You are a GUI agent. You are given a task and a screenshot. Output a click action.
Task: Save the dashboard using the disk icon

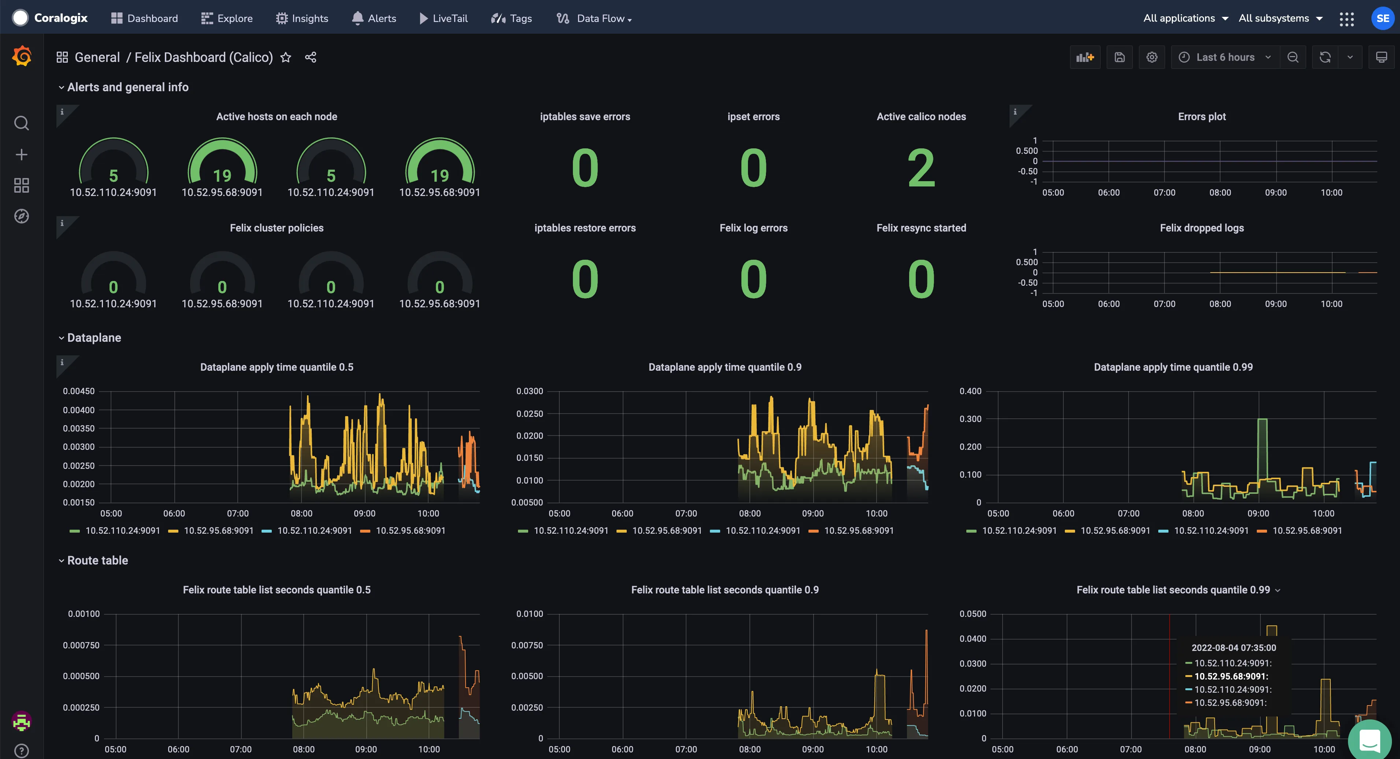pos(1119,58)
